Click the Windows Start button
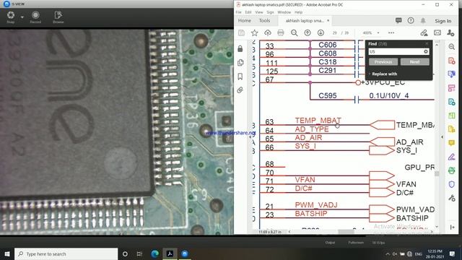The width and height of the screenshot is (462, 260). click(7, 253)
